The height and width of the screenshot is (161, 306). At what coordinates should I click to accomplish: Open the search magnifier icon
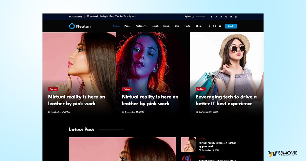click(215, 26)
